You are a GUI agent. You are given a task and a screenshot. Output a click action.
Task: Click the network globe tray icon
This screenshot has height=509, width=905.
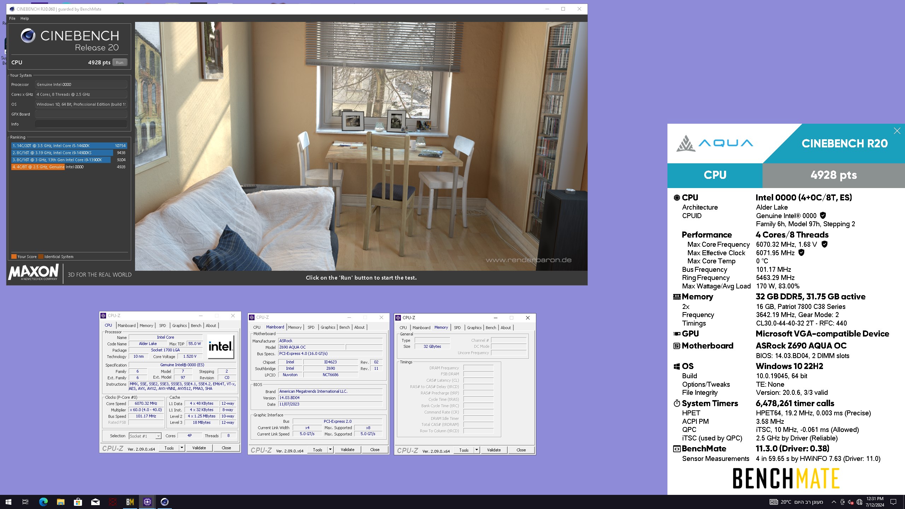coord(859,502)
